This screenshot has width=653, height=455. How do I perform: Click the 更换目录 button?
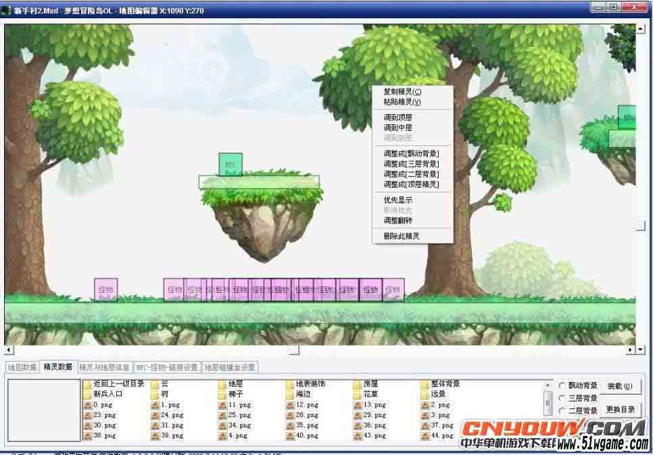coord(620,410)
